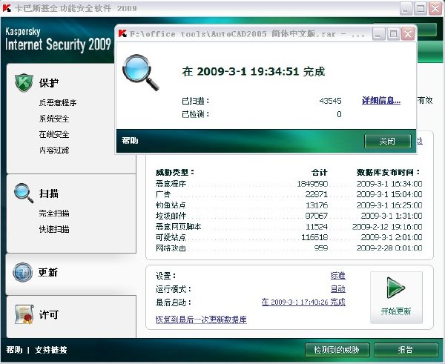The width and height of the screenshot is (445, 364).
Task: Click 已扫描 label in scan dialog
Action: coord(196,101)
